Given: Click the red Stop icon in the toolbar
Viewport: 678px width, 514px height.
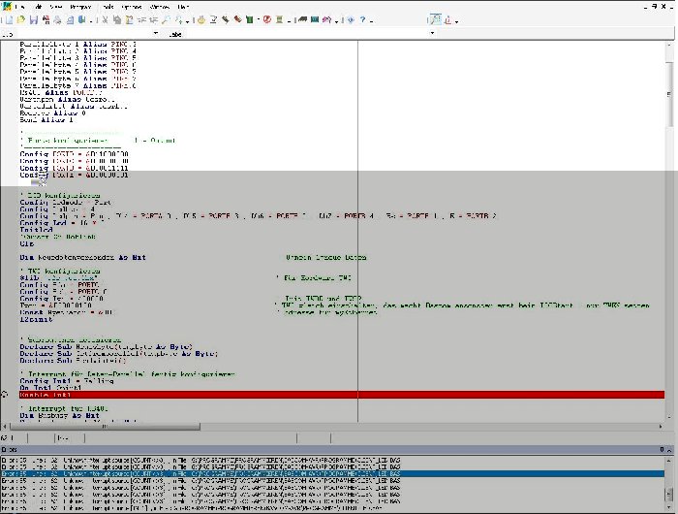Looking at the screenshot, I should click(266, 19).
